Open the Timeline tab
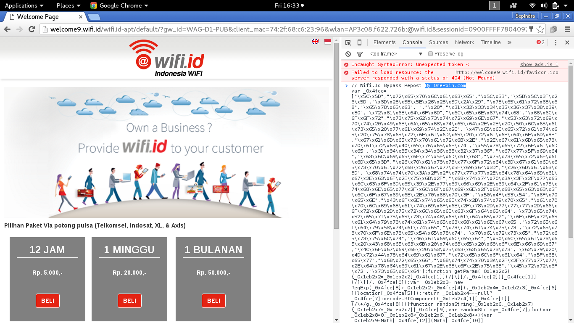The height and width of the screenshot is (323, 574). pyautogui.click(x=491, y=42)
